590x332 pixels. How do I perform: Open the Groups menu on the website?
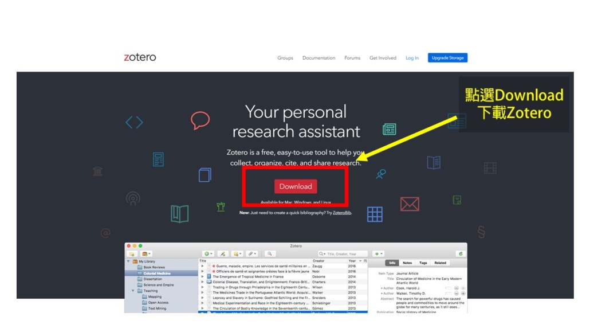(x=285, y=58)
